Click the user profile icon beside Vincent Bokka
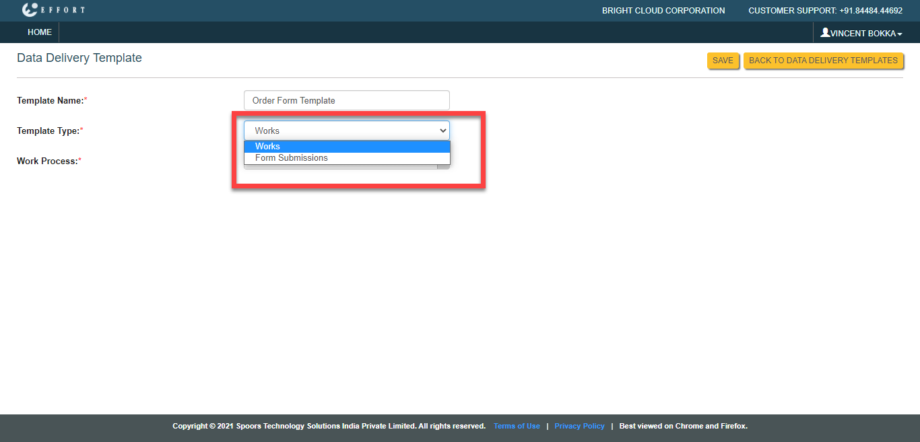 pyautogui.click(x=824, y=32)
